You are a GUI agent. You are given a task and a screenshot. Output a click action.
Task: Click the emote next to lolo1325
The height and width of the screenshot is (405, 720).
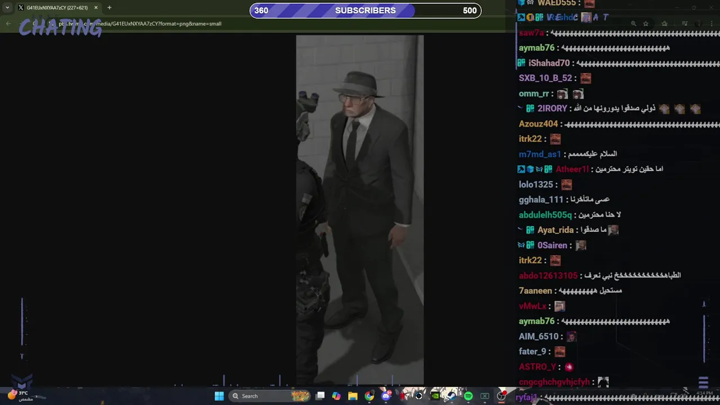coord(566,184)
